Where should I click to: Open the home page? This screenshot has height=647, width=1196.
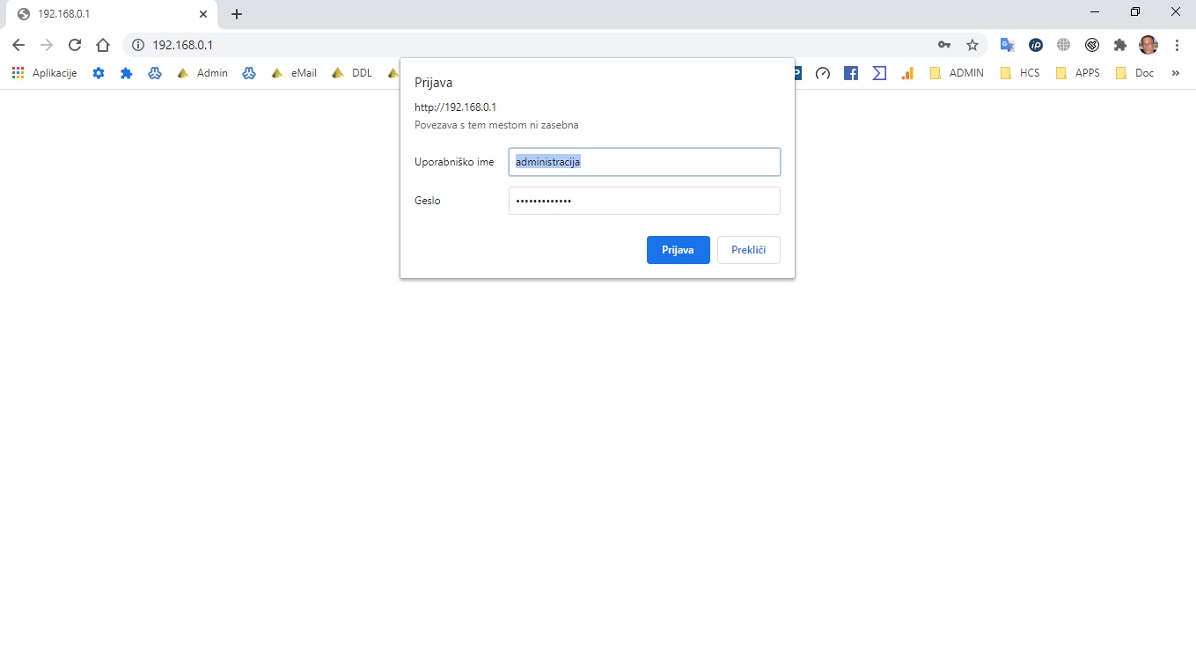[x=103, y=45]
